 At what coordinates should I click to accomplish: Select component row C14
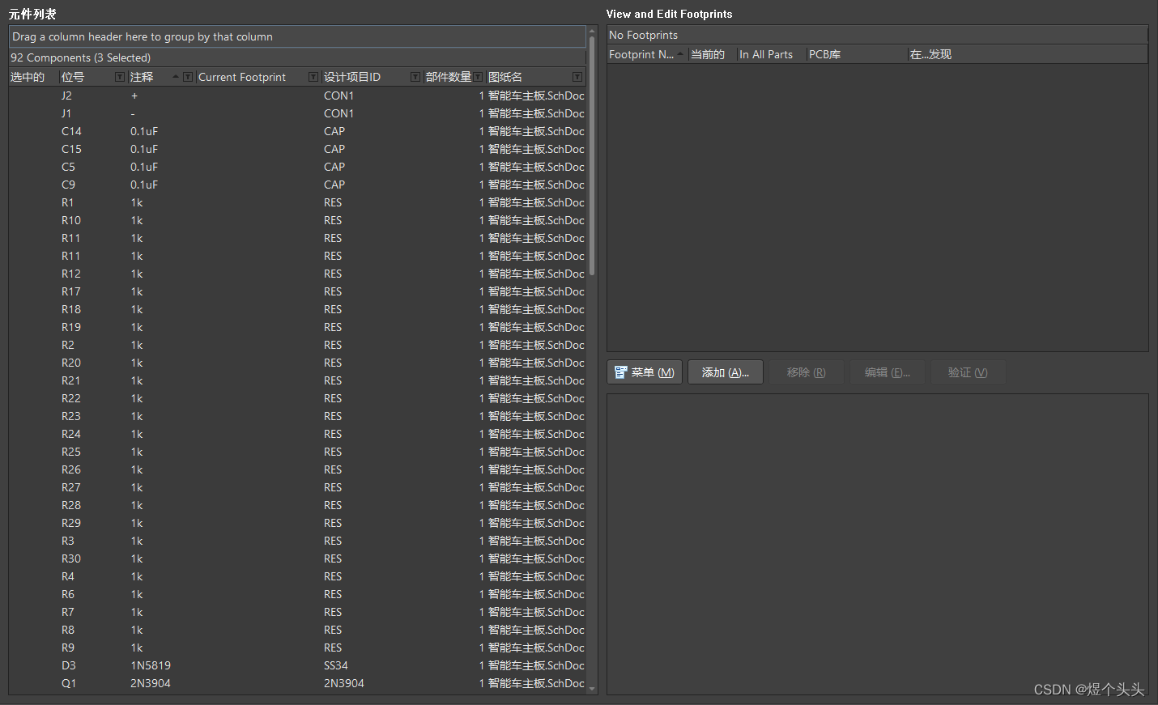[297, 131]
